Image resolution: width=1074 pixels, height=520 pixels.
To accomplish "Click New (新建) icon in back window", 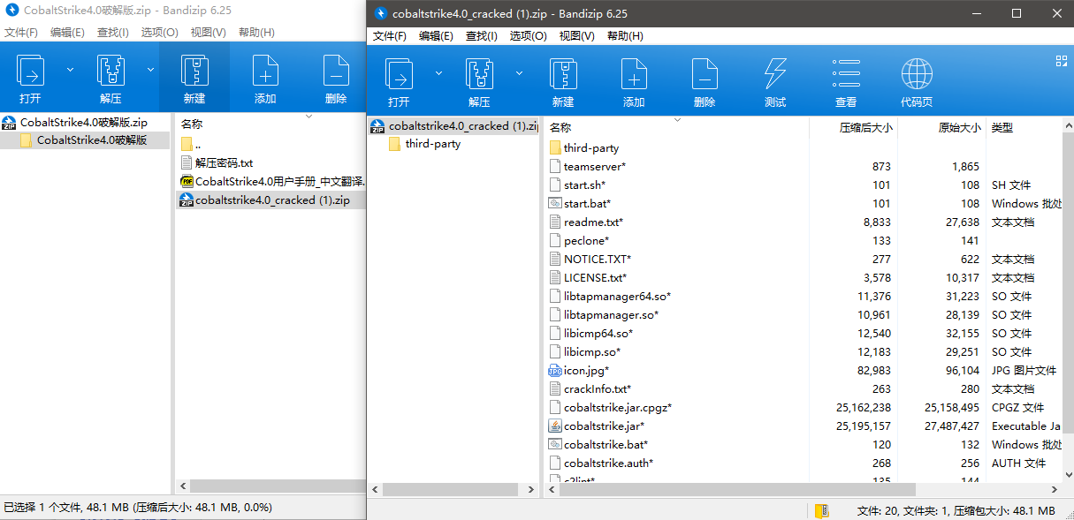I will pos(194,71).
